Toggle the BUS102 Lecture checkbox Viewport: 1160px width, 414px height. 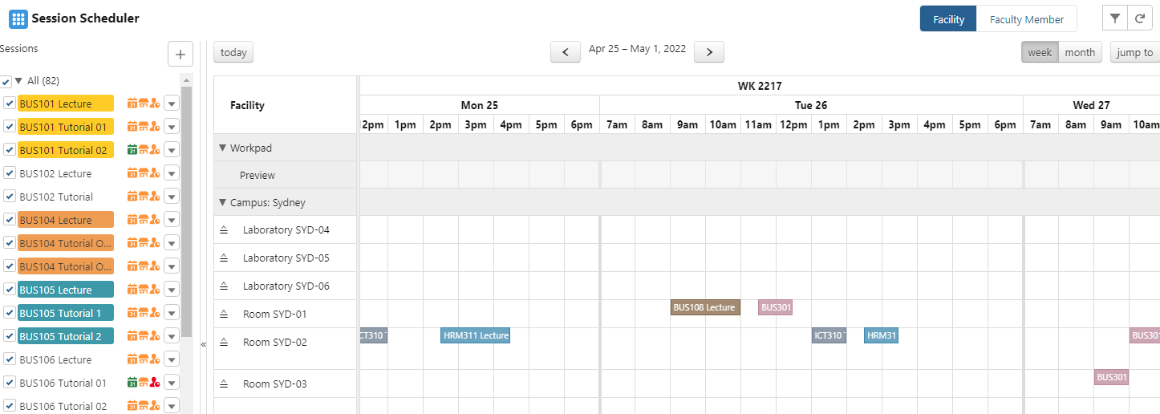[10, 172]
